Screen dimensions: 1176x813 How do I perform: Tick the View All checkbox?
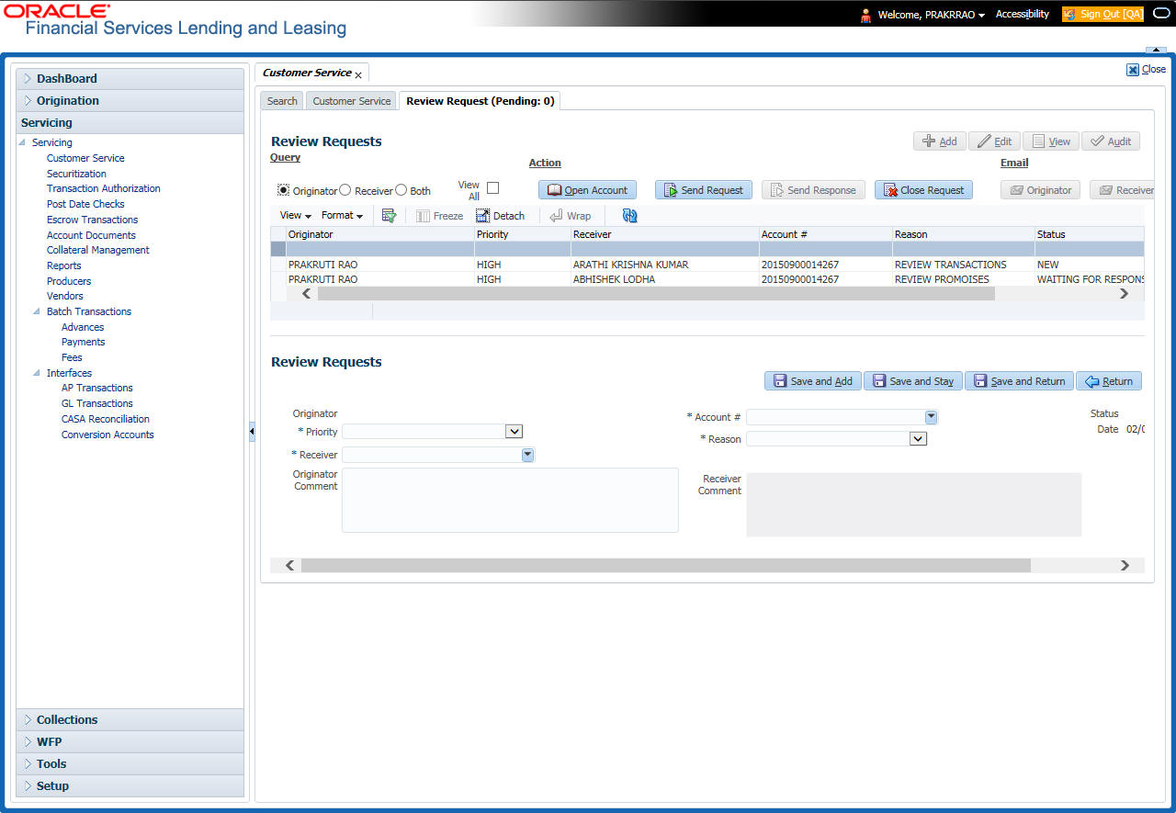click(492, 188)
